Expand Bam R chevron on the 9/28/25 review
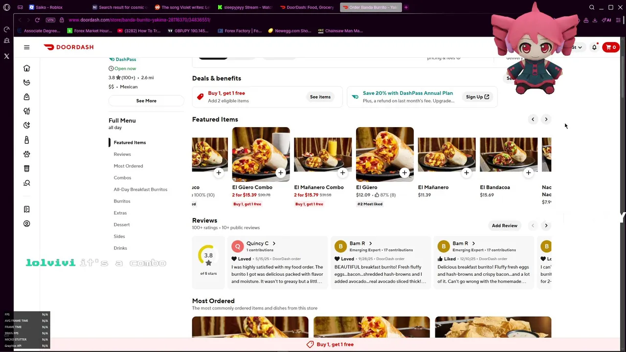 (370, 243)
